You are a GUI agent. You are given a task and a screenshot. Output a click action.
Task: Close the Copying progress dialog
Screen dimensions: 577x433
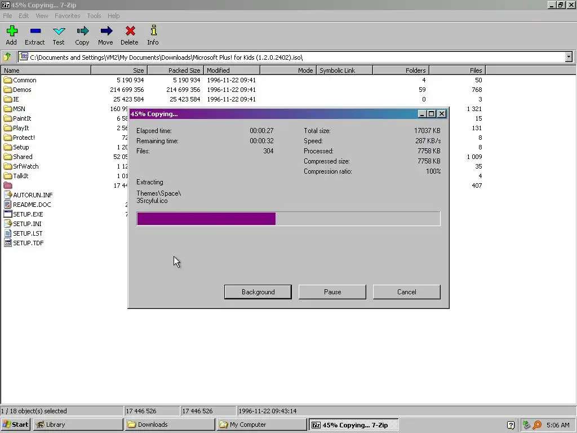442,114
